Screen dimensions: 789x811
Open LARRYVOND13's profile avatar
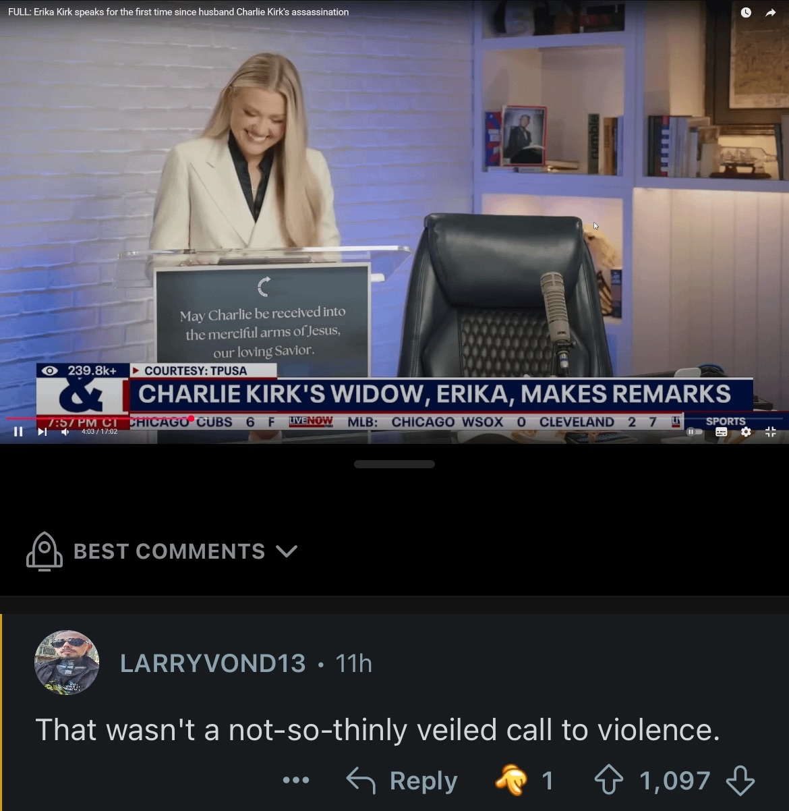[67, 663]
